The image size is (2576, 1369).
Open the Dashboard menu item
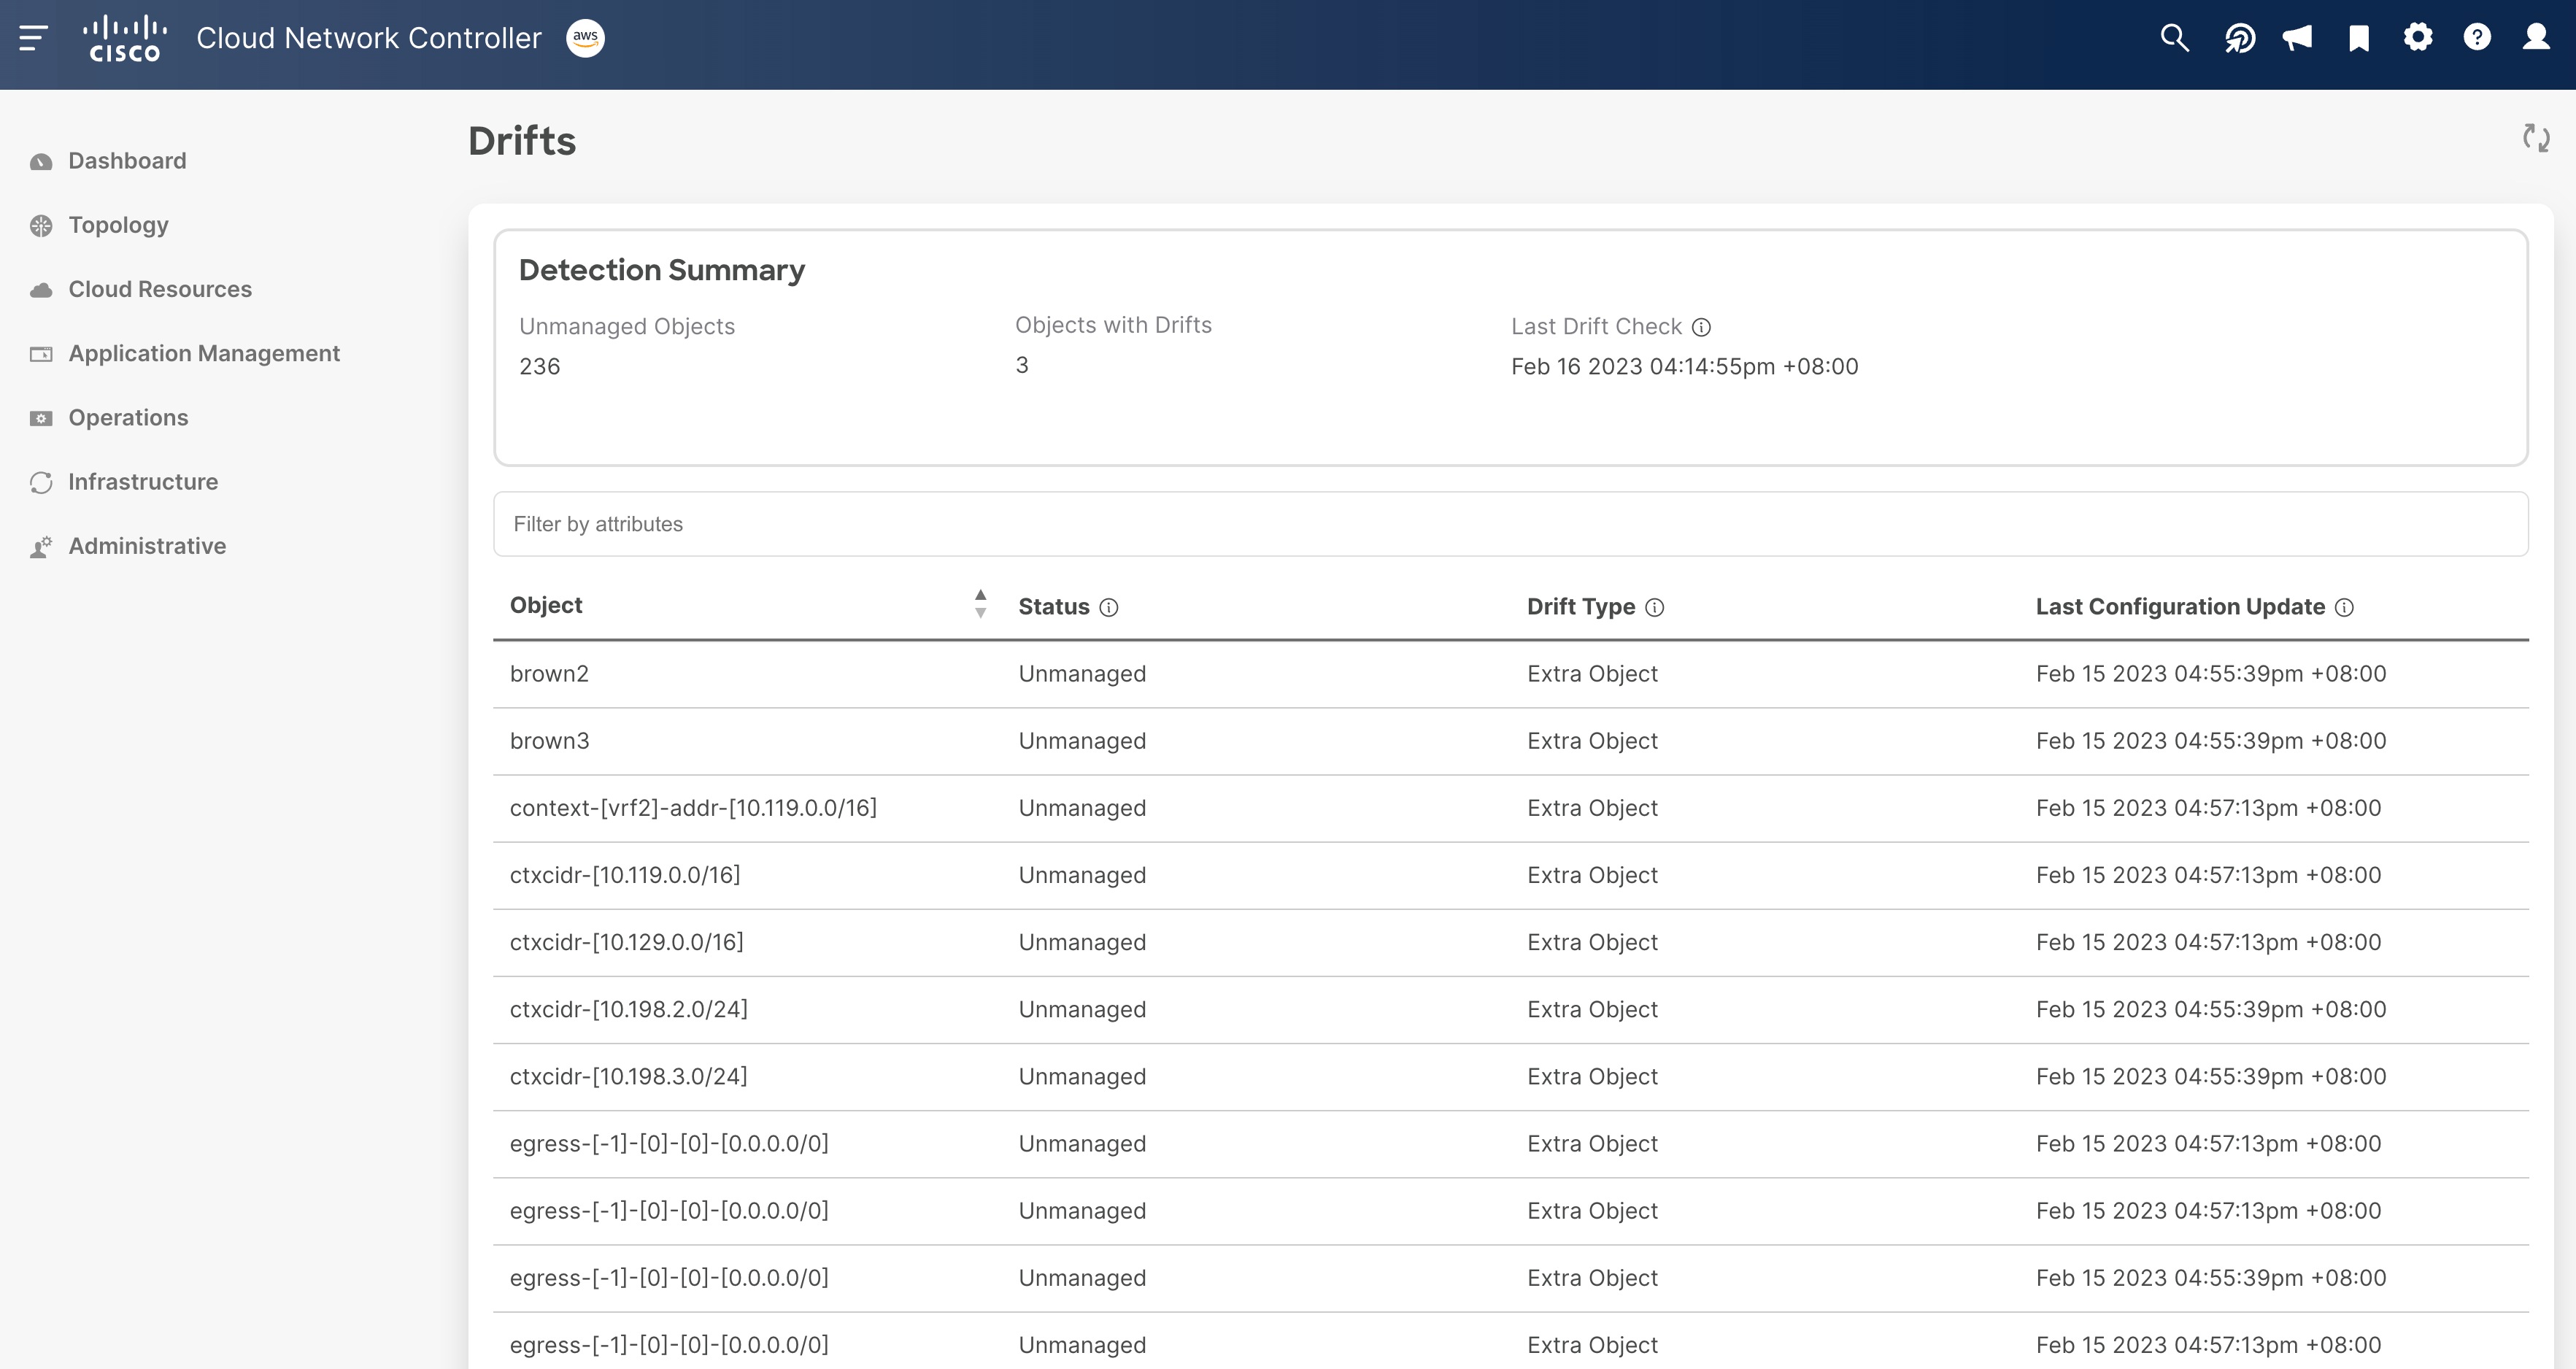click(127, 161)
